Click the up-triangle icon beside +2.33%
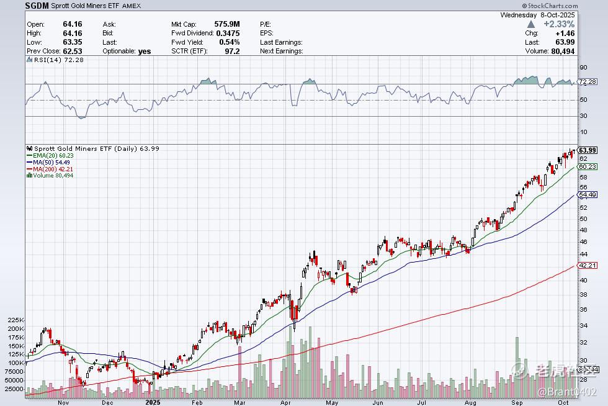 tap(531, 24)
